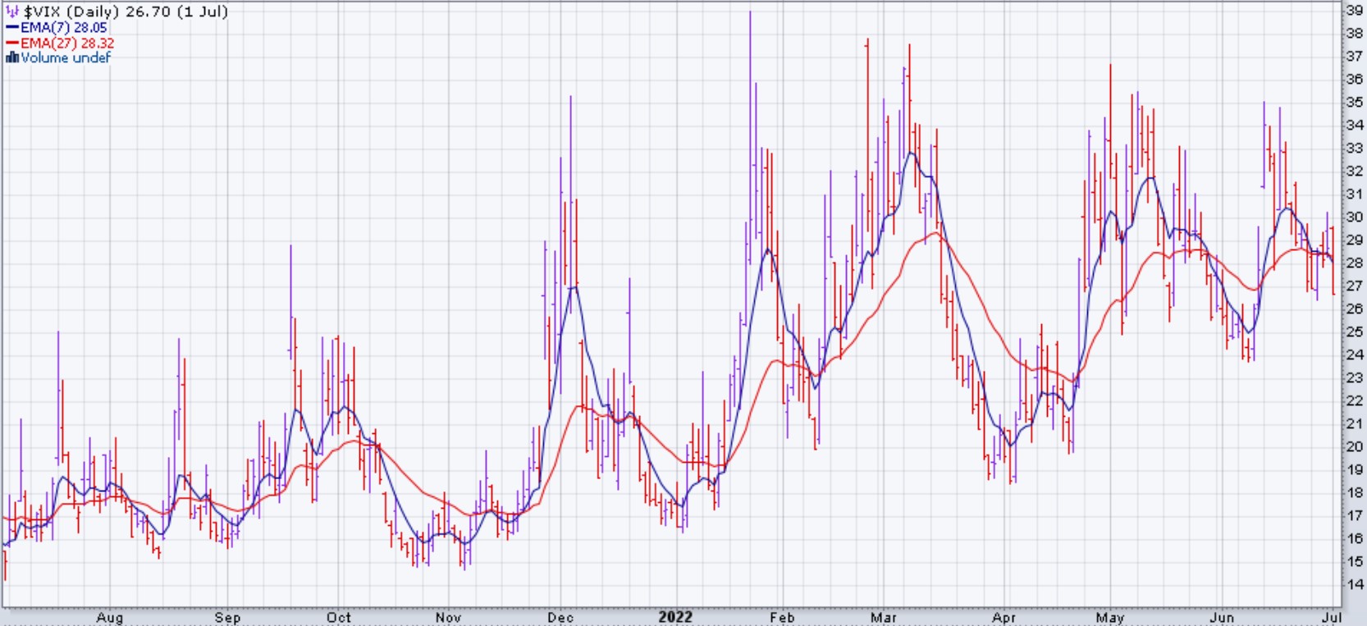Screen dimensions: 1367x626
Task: Pick the May label on the time axis
Action: (1109, 617)
